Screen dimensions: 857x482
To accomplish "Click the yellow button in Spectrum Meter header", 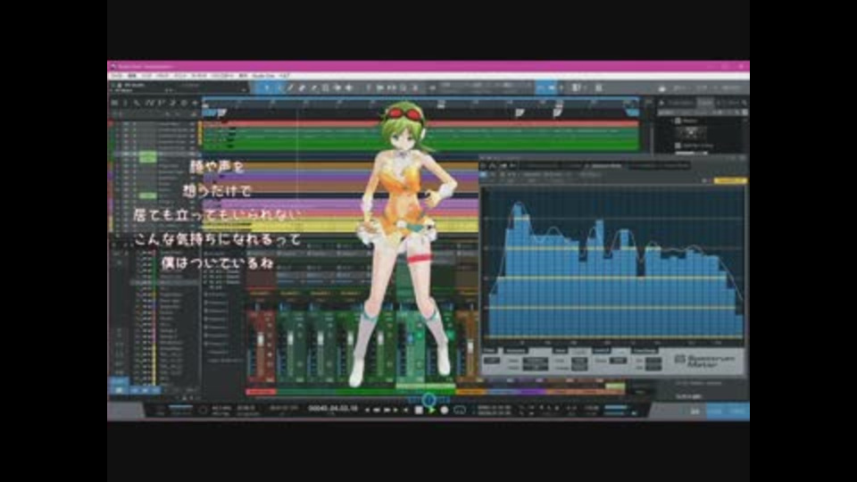I will (729, 180).
